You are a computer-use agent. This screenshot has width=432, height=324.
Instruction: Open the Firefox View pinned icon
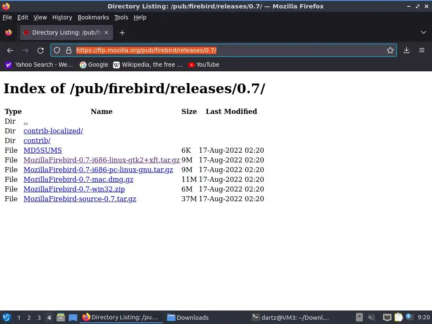pyautogui.click(x=8, y=32)
